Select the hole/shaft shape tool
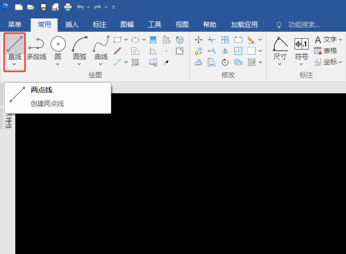This screenshot has width=346, height=254. click(135, 51)
